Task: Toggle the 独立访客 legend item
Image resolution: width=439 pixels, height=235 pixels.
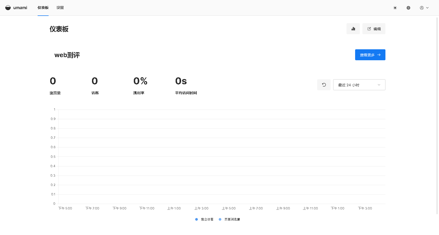Action: (204, 219)
